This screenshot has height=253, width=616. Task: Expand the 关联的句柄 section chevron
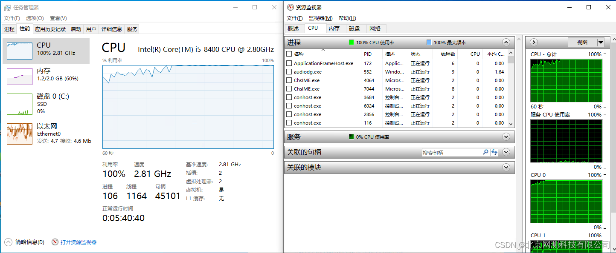coord(506,152)
